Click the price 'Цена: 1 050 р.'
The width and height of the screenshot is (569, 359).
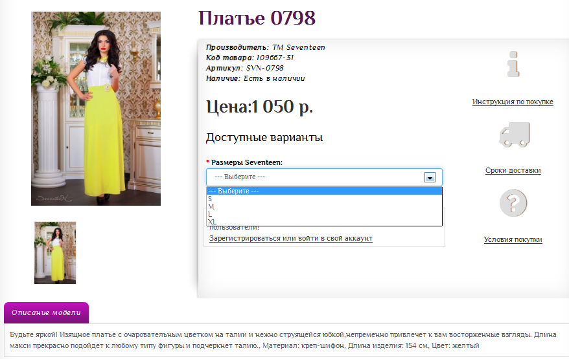pos(259,107)
